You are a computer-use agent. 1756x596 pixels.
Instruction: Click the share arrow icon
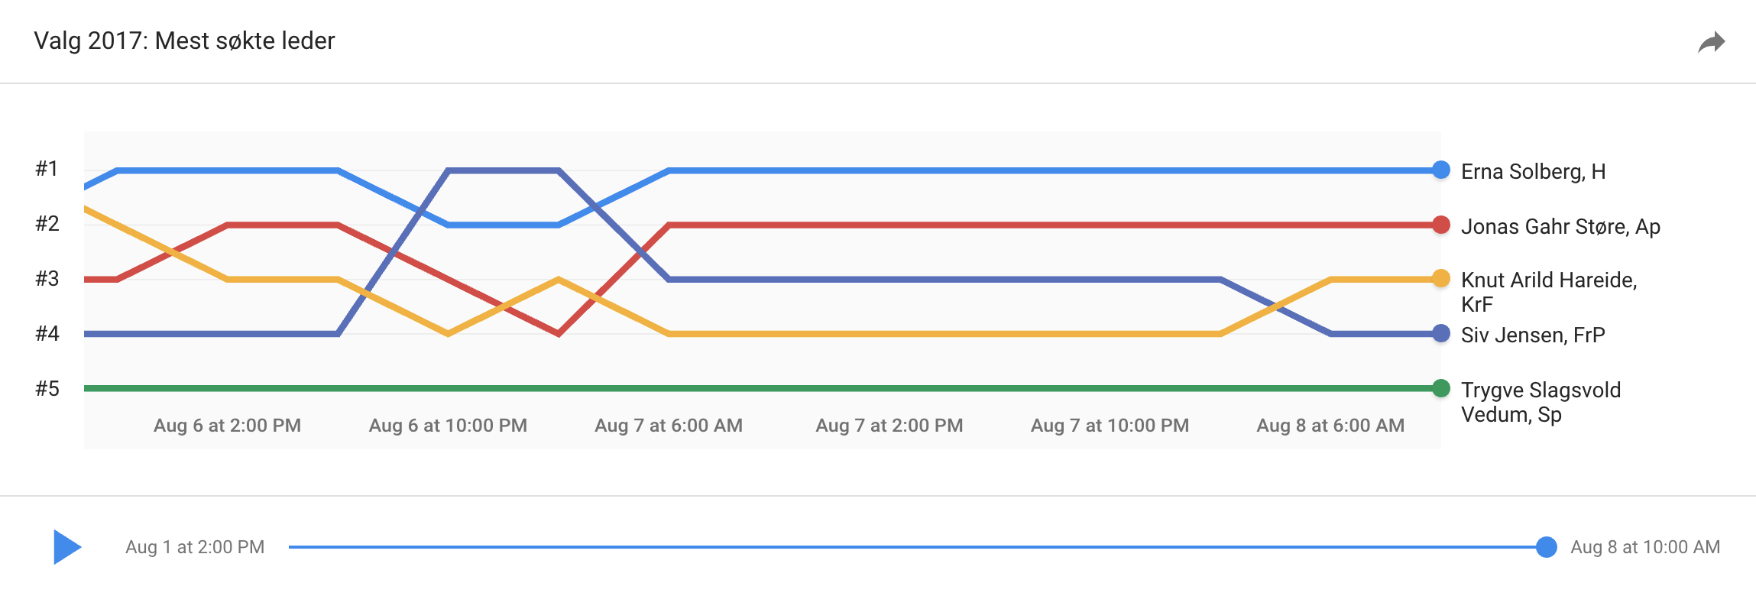pyautogui.click(x=1712, y=42)
